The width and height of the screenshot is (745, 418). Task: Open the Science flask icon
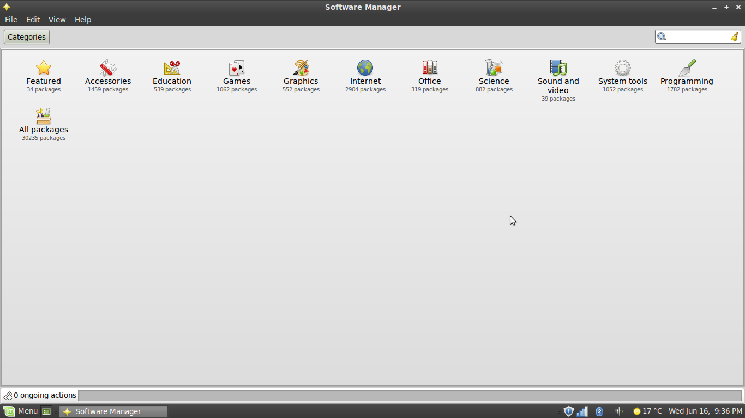coord(494,67)
